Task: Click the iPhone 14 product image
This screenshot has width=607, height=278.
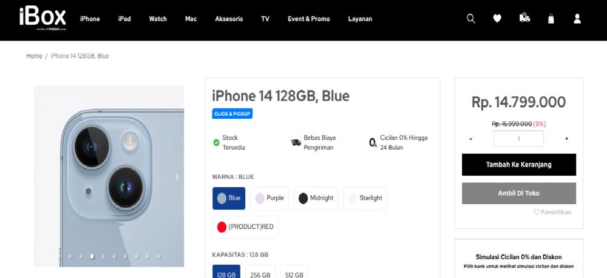Action: 109,176
